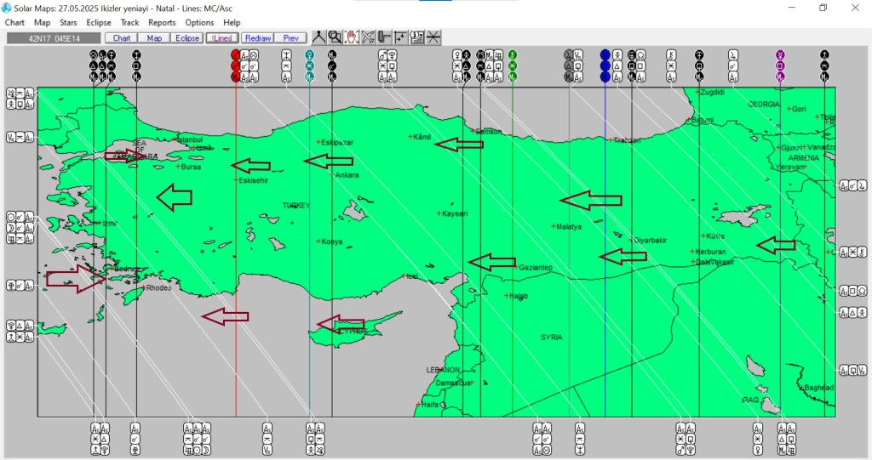Toggle the red hand pan tool
Screen dimensions: 872x460
click(x=351, y=37)
